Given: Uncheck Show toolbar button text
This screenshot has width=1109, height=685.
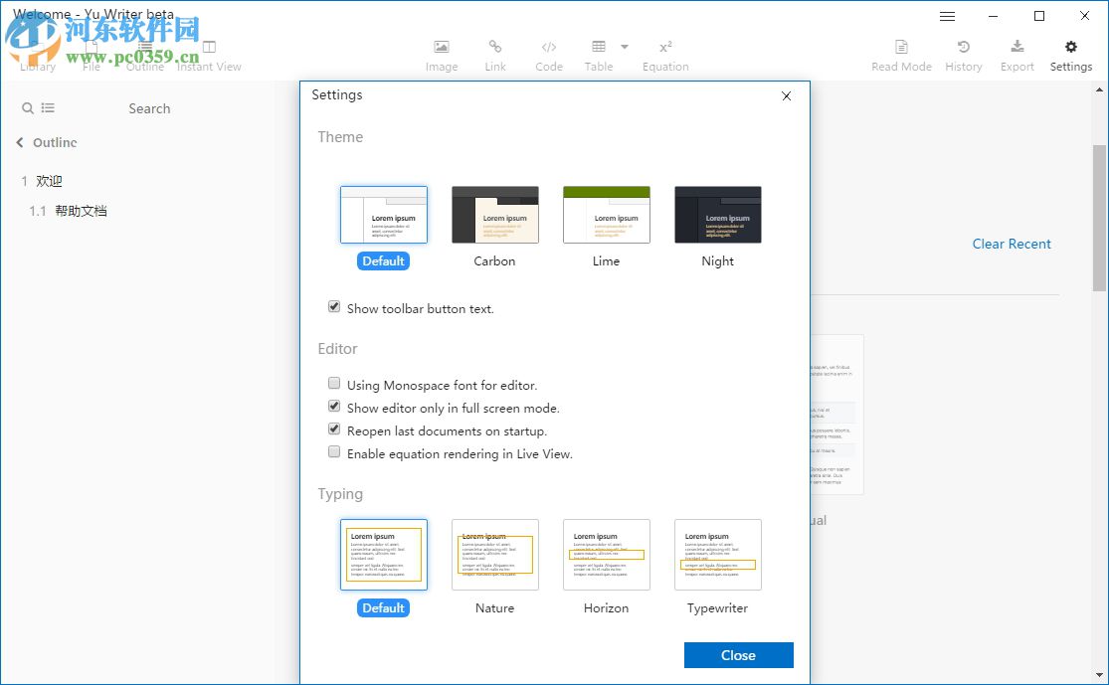Looking at the screenshot, I should (334, 306).
